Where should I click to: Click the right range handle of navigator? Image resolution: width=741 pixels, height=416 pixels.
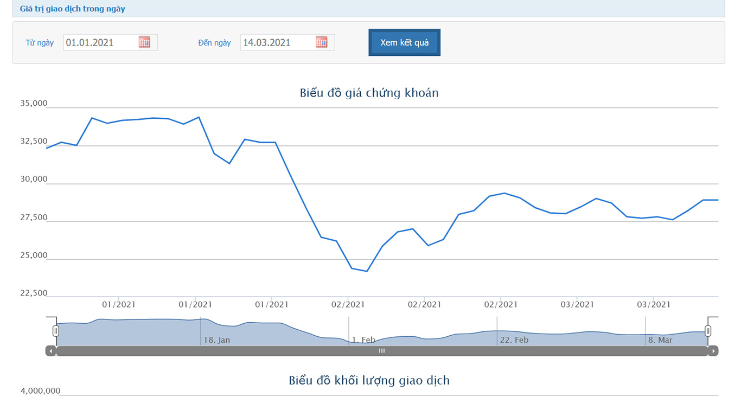[708, 331]
